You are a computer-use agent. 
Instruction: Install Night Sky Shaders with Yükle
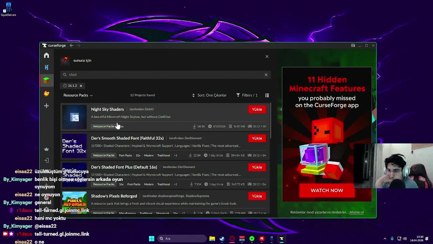point(257,109)
